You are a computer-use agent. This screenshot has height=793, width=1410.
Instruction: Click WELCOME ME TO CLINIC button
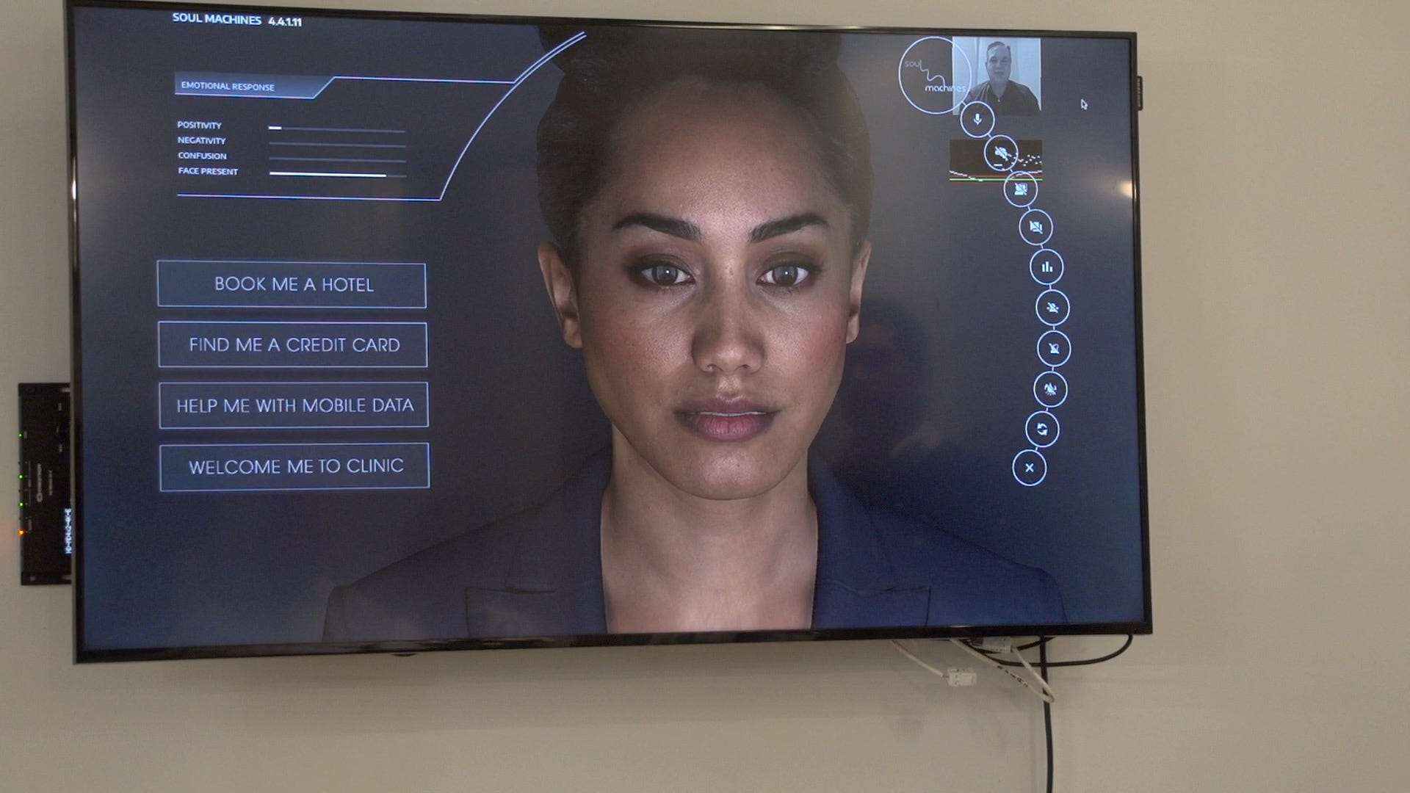pyautogui.click(x=294, y=467)
